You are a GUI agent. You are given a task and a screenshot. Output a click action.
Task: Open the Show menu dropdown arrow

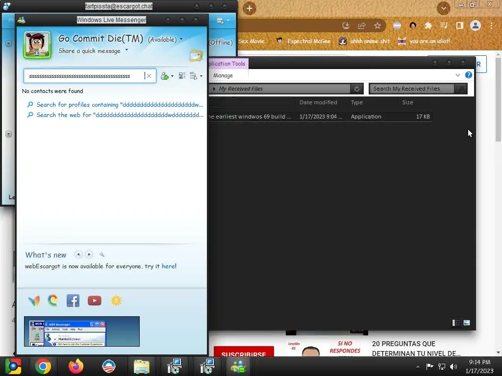tap(201, 76)
